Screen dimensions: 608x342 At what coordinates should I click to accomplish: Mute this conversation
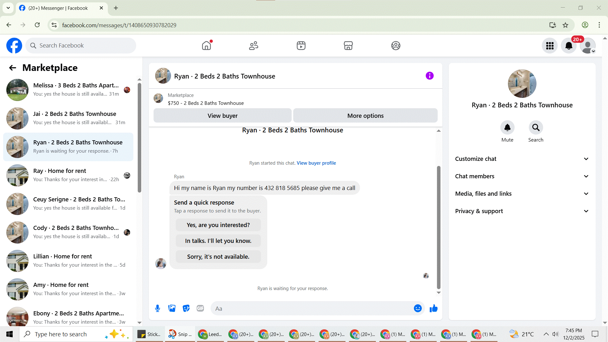(x=507, y=128)
